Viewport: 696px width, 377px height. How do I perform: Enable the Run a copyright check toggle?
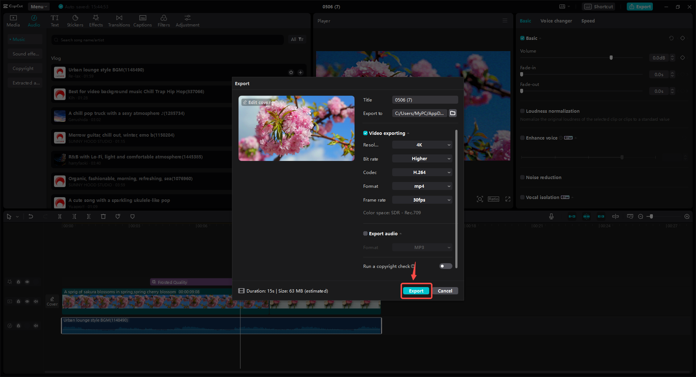pyautogui.click(x=445, y=266)
